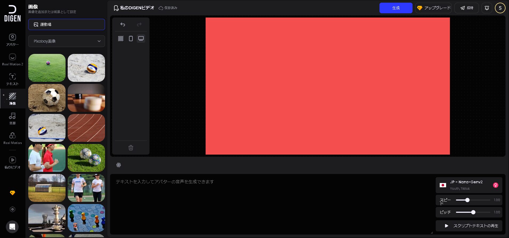This screenshot has height=238, width=509.
Task: Click the yellow diamond premium icon
Action: (x=13, y=193)
